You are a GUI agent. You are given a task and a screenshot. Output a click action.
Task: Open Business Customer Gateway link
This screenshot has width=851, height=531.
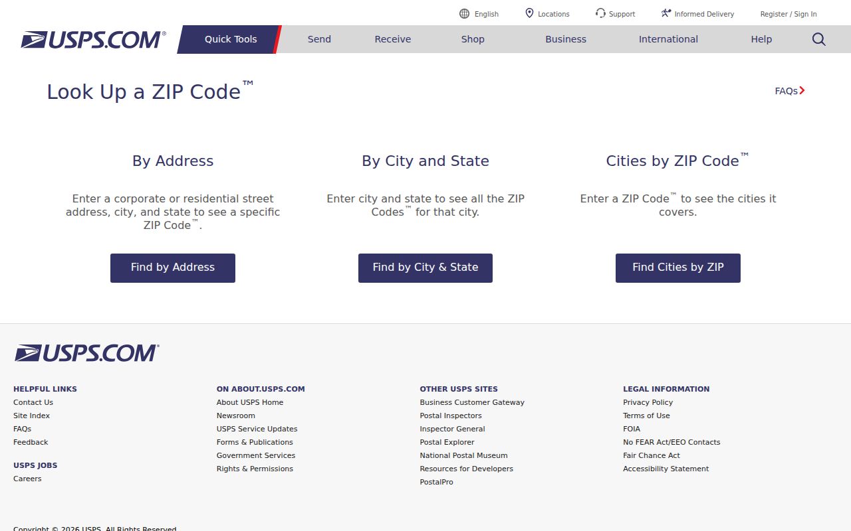(x=472, y=402)
